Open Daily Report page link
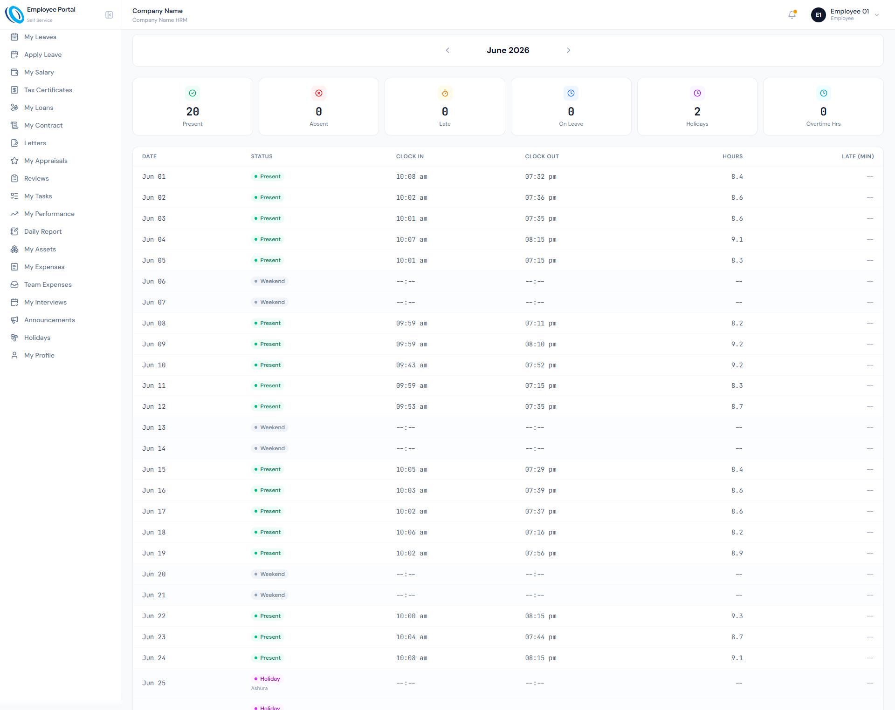 60,231
